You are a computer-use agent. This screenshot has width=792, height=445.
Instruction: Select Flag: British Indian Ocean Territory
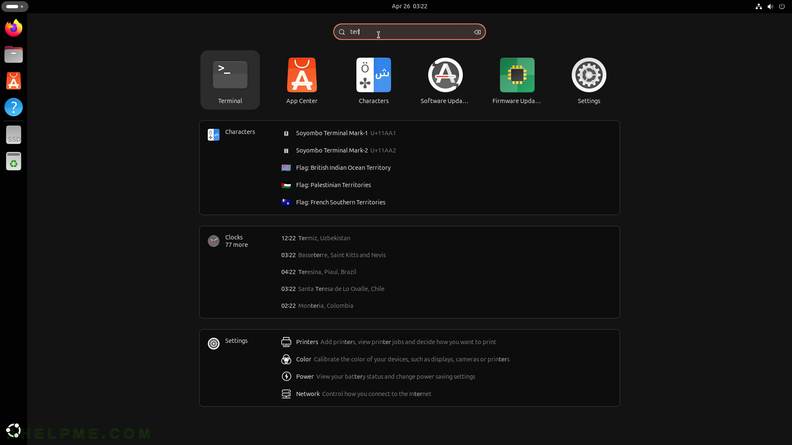(x=447, y=168)
